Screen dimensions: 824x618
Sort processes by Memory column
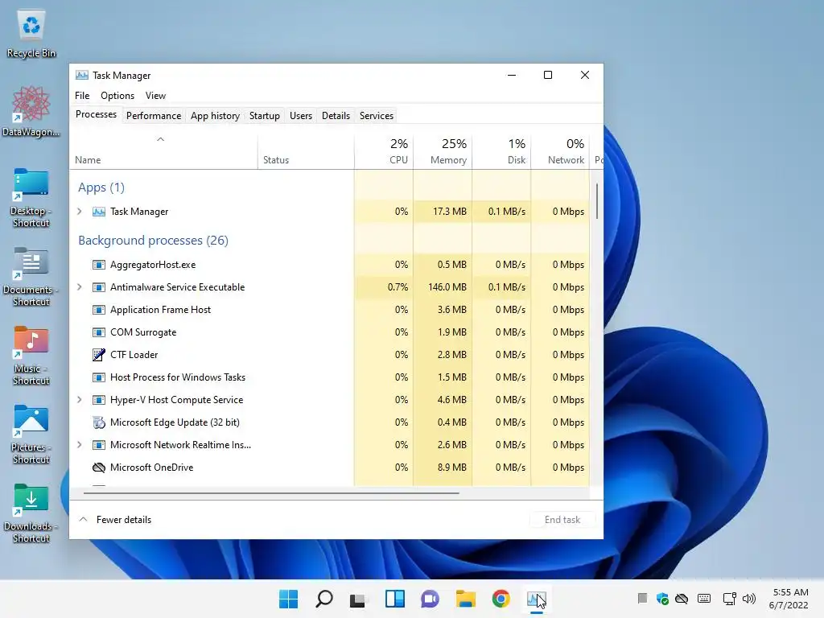pos(443,151)
